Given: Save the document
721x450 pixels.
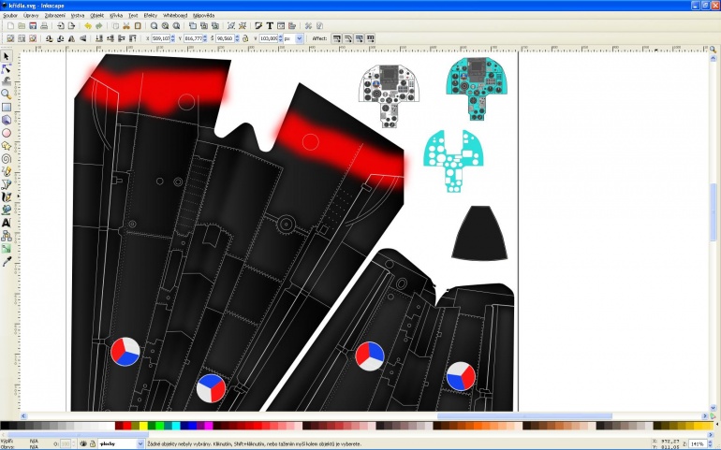Looking at the screenshot, I should tap(33, 26).
